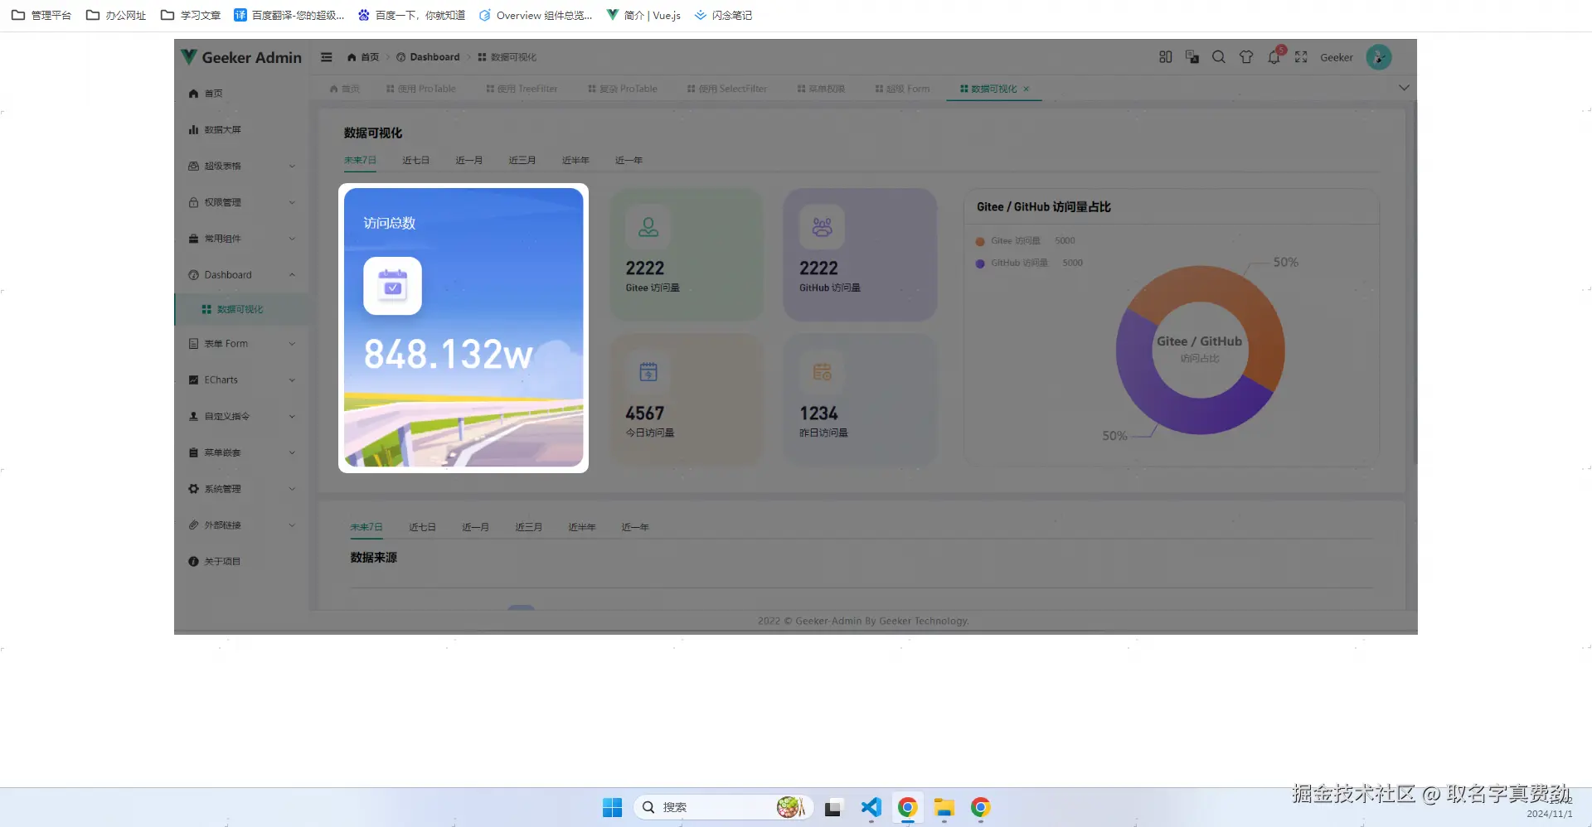Expand the 权限管理 sidebar menu

[x=241, y=202]
